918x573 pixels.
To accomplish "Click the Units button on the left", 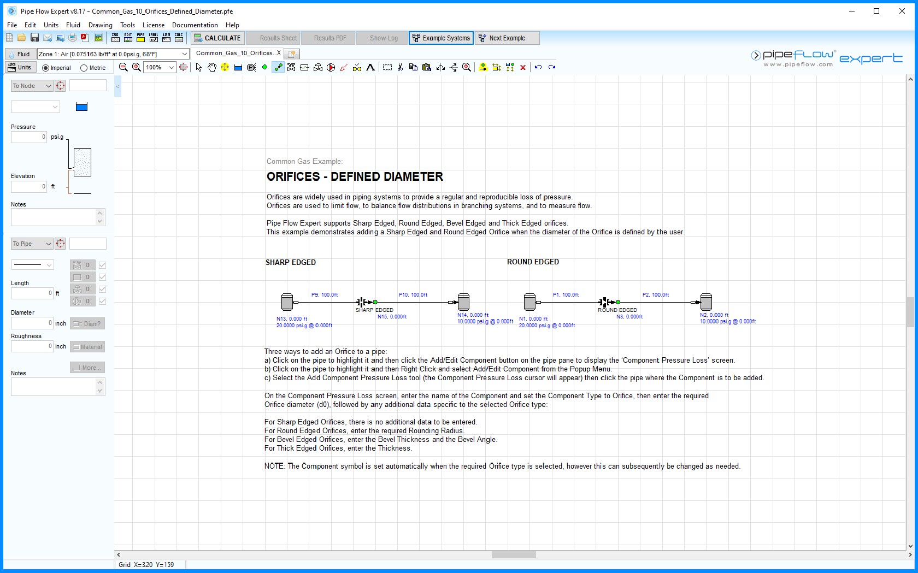I will (20, 67).
